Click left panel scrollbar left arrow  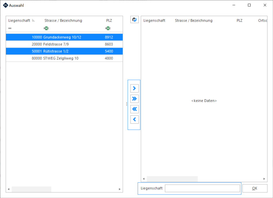[x=9, y=189]
